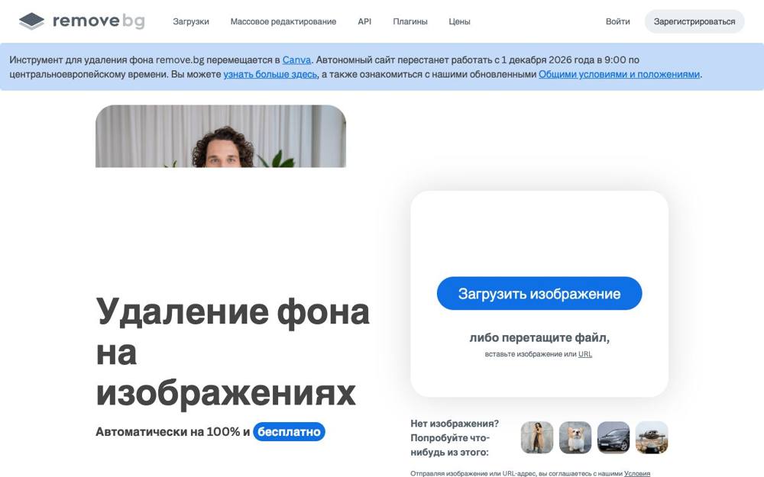Viewport: 764px width, 477px height.
Task: Try the woman in coat sample image
Action: (x=537, y=437)
